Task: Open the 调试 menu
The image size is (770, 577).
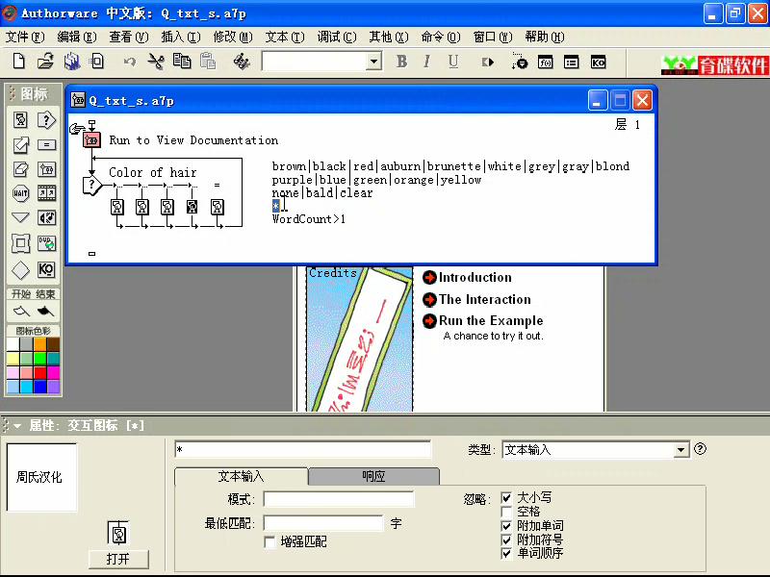Action: (337, 37)
